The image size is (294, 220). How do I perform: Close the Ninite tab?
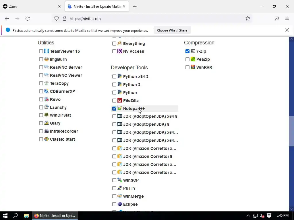click(x=124, y=6)
